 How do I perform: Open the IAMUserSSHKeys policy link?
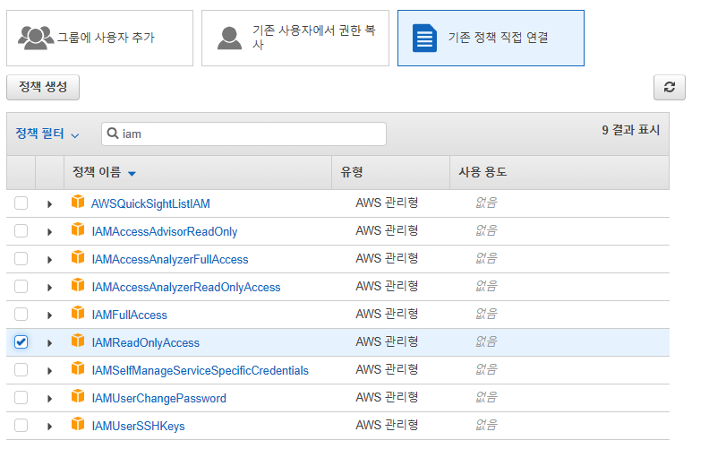[139, 426]
